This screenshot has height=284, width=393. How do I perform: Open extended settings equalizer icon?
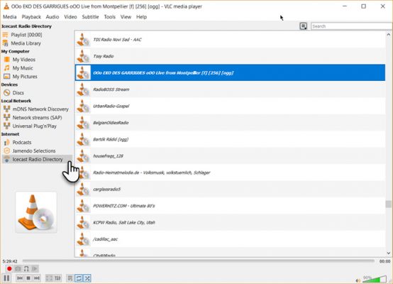tap(57, 278)
